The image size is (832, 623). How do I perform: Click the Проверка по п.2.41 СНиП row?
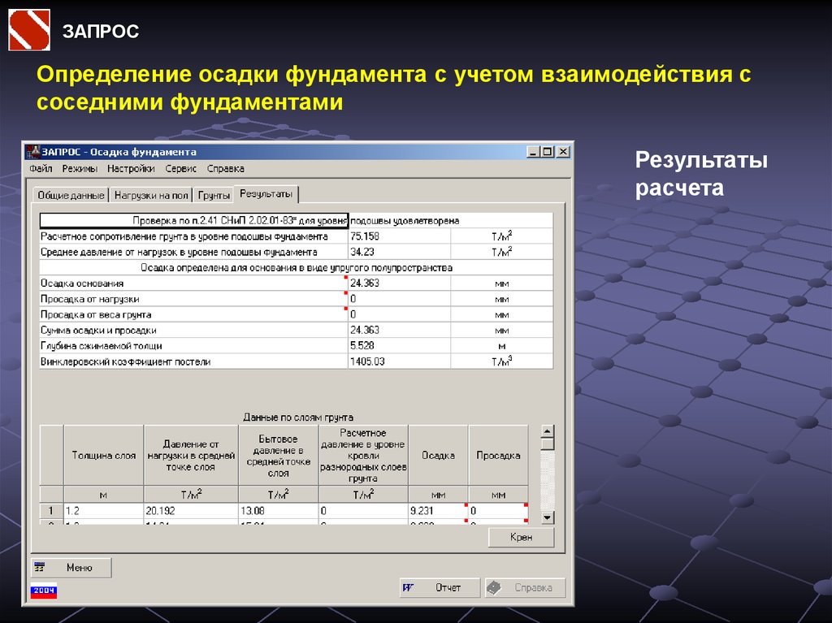point(296,221)
